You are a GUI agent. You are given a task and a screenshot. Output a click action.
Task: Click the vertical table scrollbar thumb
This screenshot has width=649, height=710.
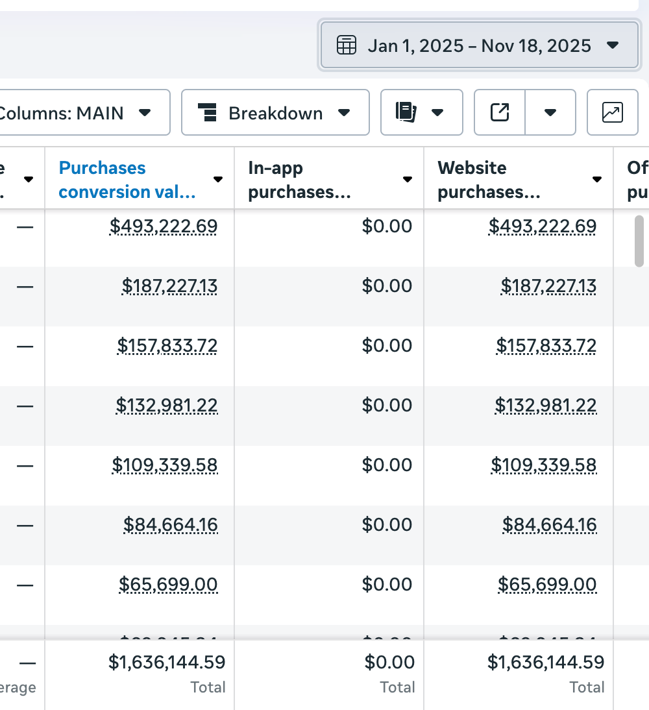[x=639, y=241]
